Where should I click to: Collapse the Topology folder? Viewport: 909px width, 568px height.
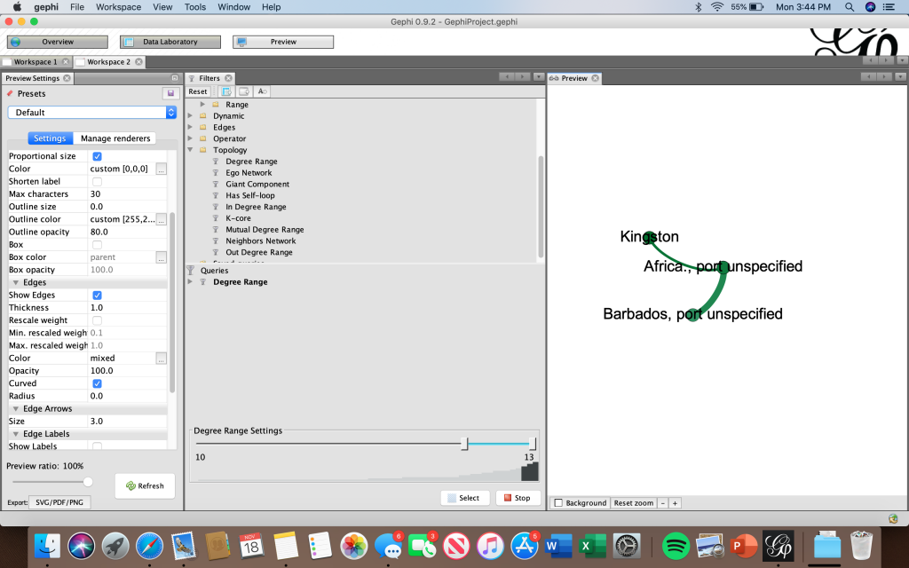(x=190, y=150)
